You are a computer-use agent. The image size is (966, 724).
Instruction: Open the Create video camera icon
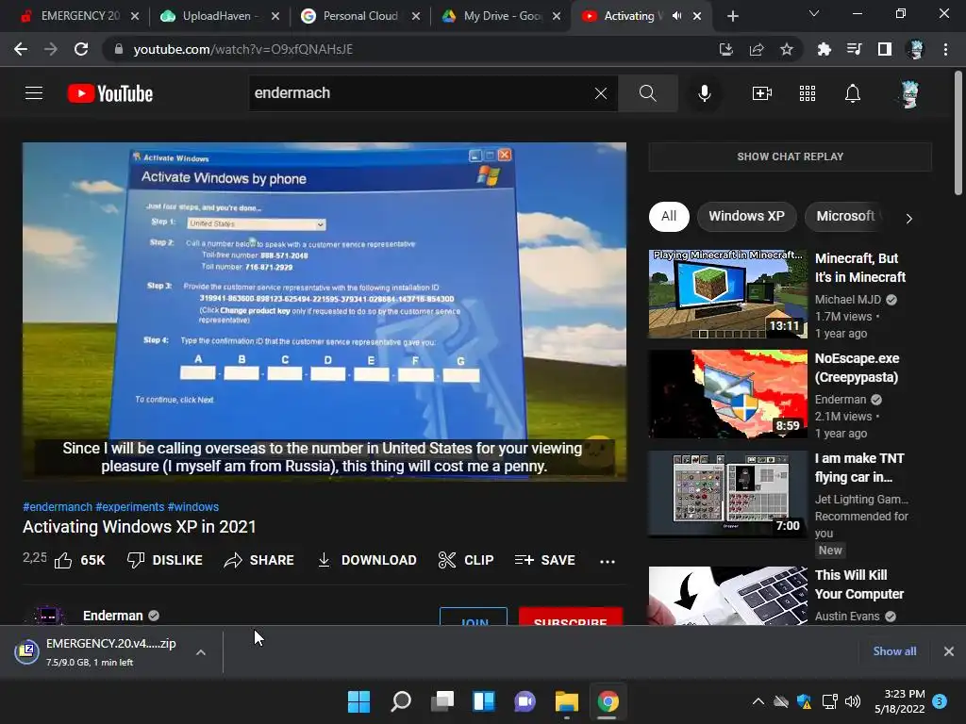[762, 93]
